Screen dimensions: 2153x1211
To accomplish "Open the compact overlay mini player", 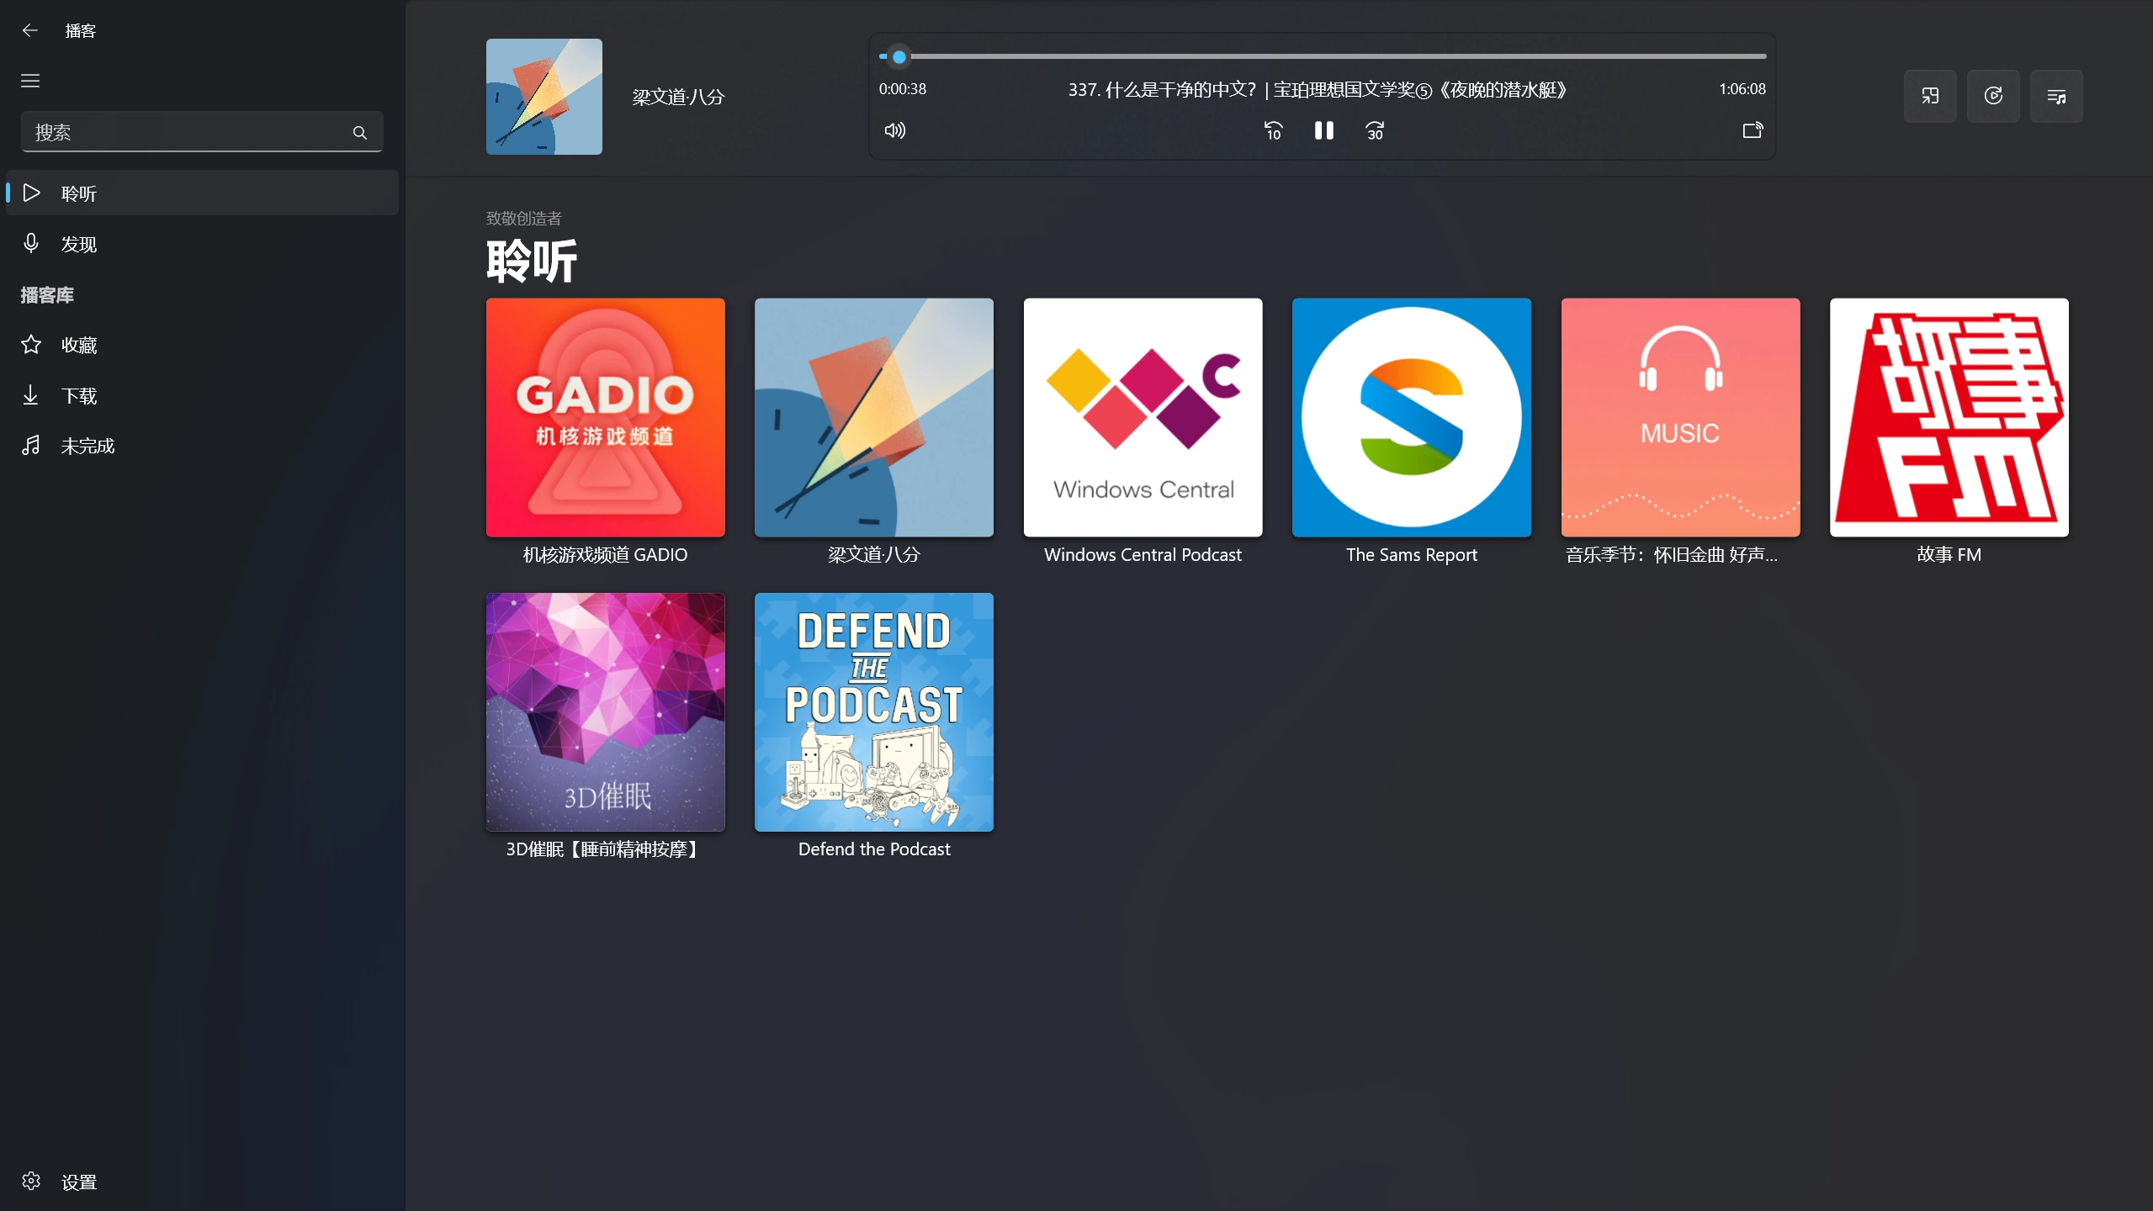I will (1930, 96).
